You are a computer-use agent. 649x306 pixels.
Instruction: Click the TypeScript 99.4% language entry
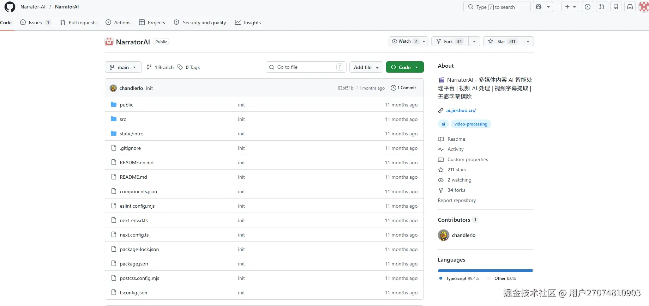459,279
